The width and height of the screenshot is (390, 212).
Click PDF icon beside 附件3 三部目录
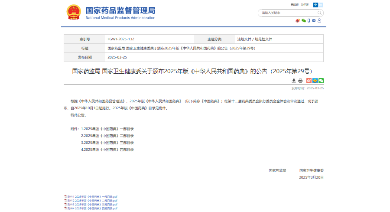[x=65, y=205]
